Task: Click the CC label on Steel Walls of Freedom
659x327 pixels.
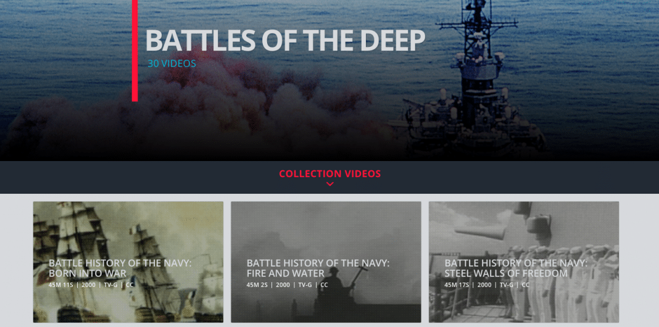Action: 525,285
